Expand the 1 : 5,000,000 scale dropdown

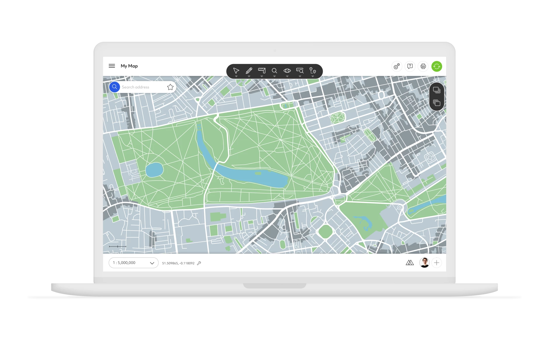pyautogui.click(x=133, y=263)
